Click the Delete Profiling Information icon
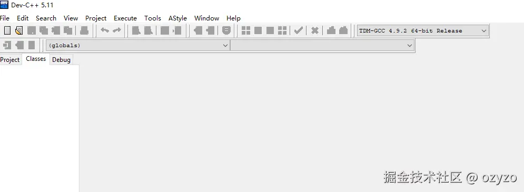Viewport: 524px width, 192px height. (x=343, y=30)
